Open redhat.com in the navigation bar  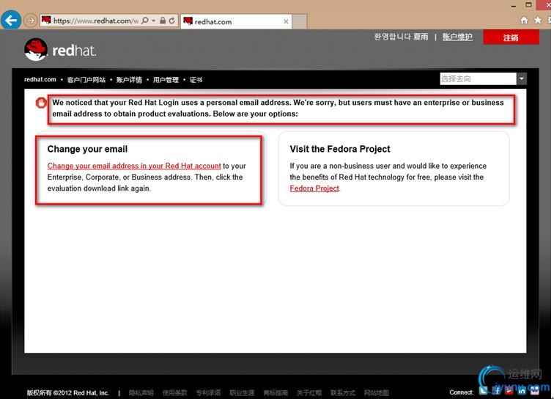40,80
